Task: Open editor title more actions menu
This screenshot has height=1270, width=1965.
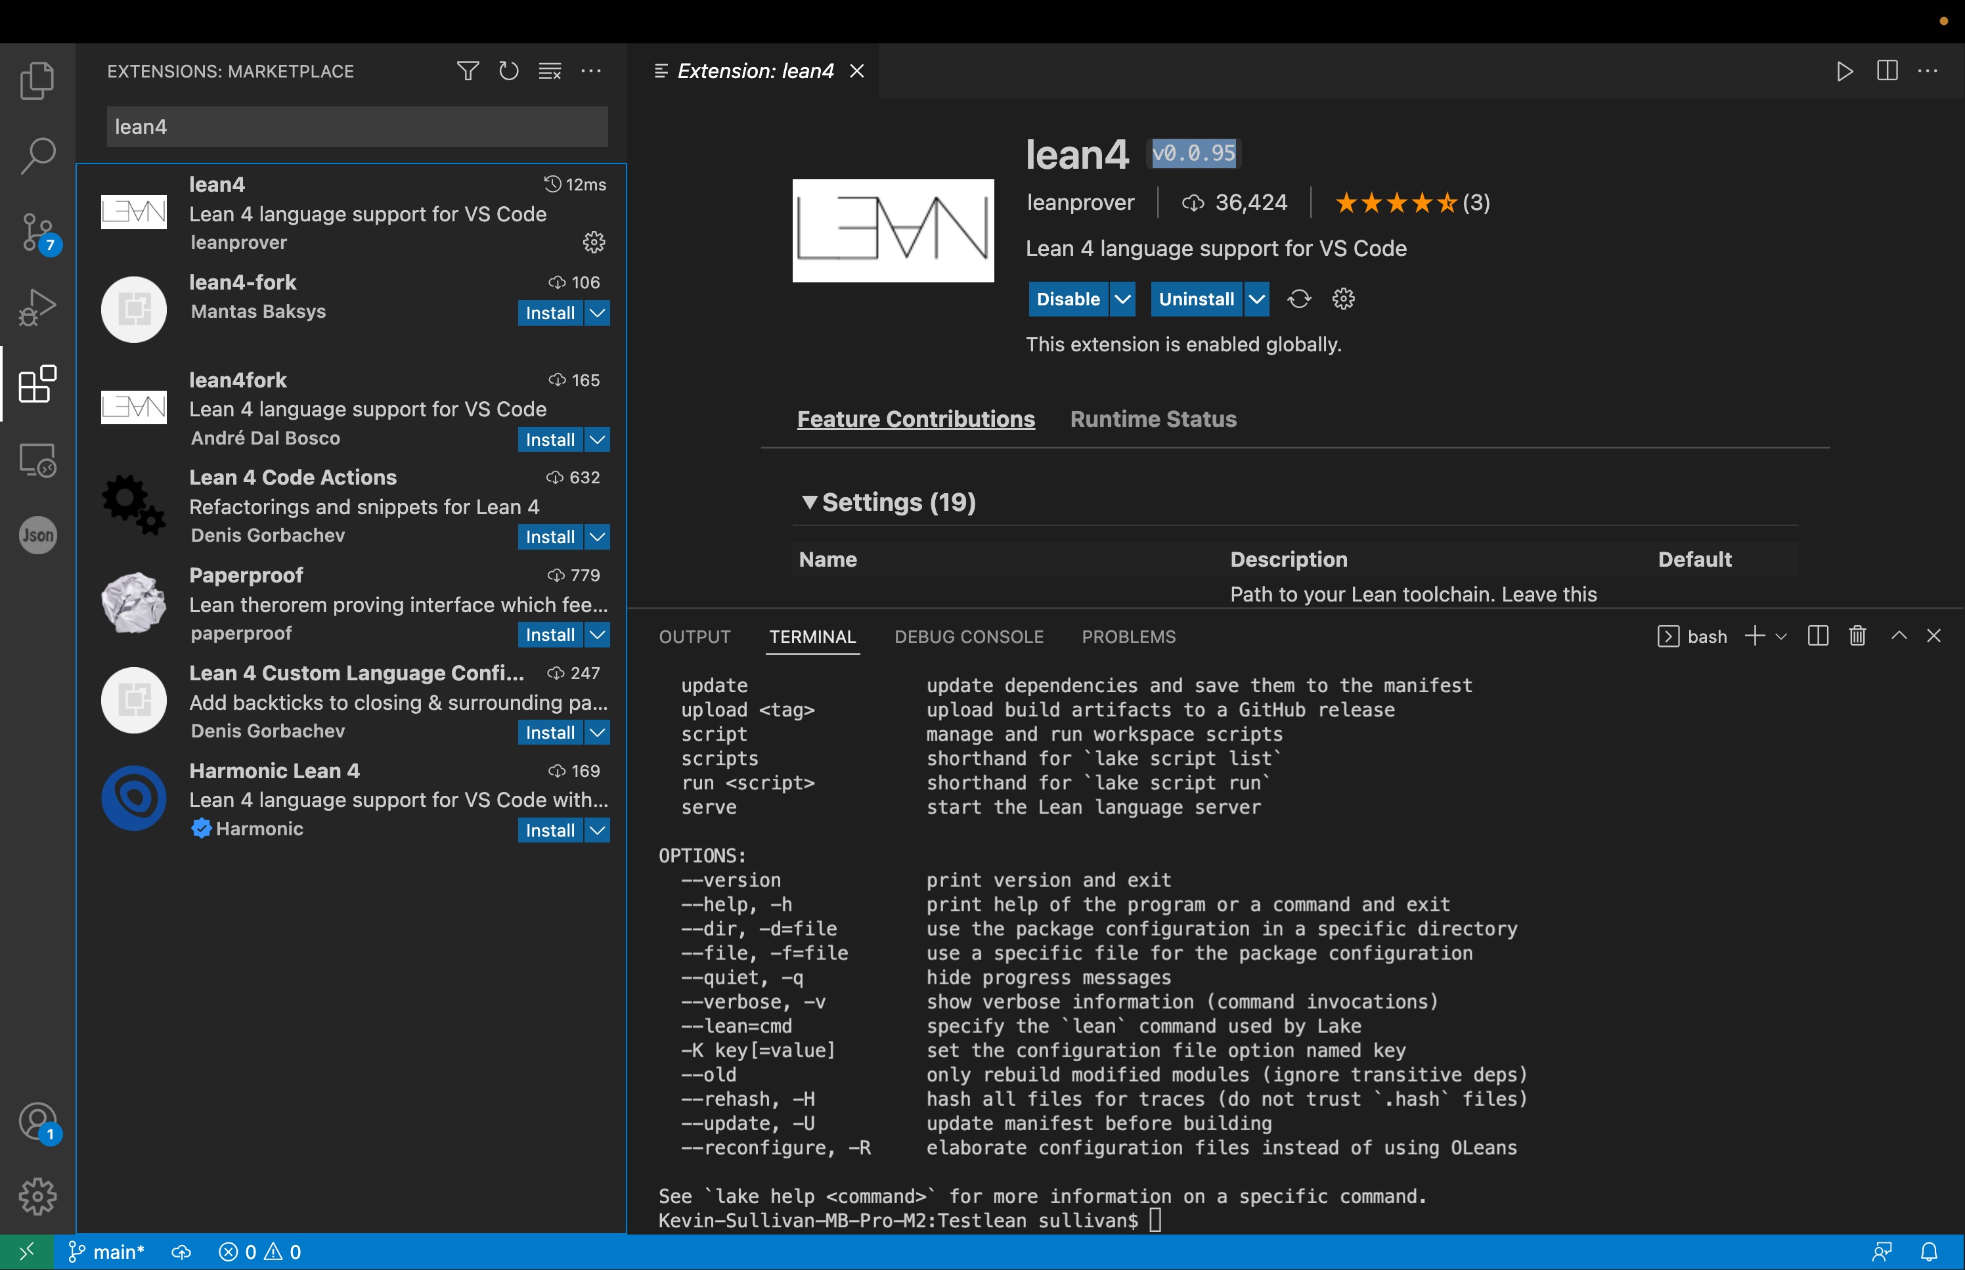Action: pyautogui.click(x=1928, y=71)
